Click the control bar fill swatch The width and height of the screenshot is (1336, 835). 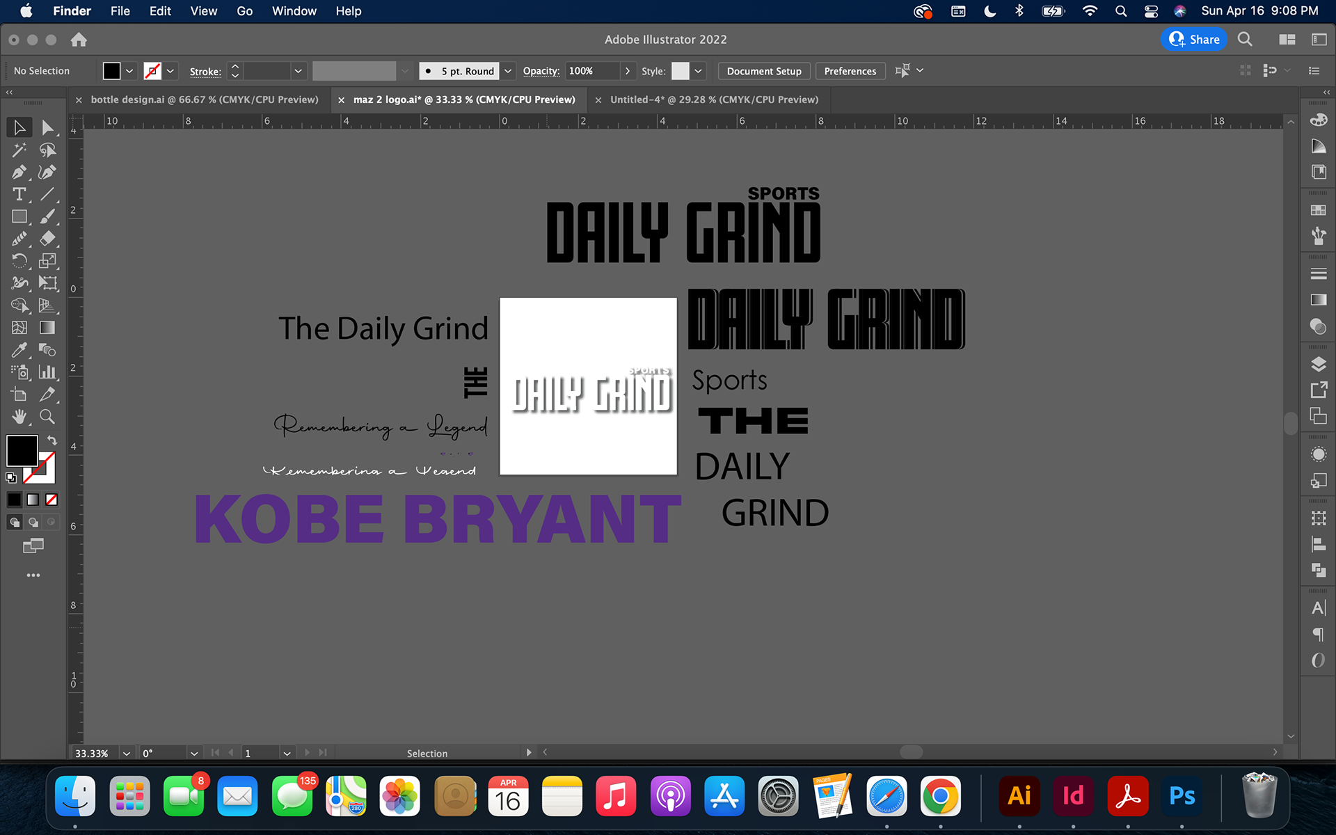point(111,71)
